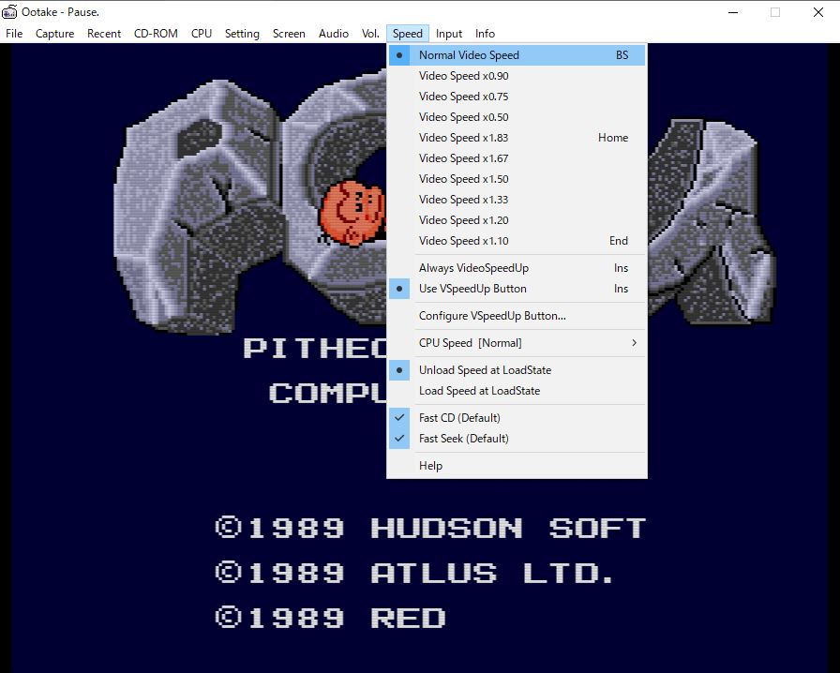The height and width of the screenshot is (673, 840).
Task: Open the CD-ROM menu
Action: point(156,34)
